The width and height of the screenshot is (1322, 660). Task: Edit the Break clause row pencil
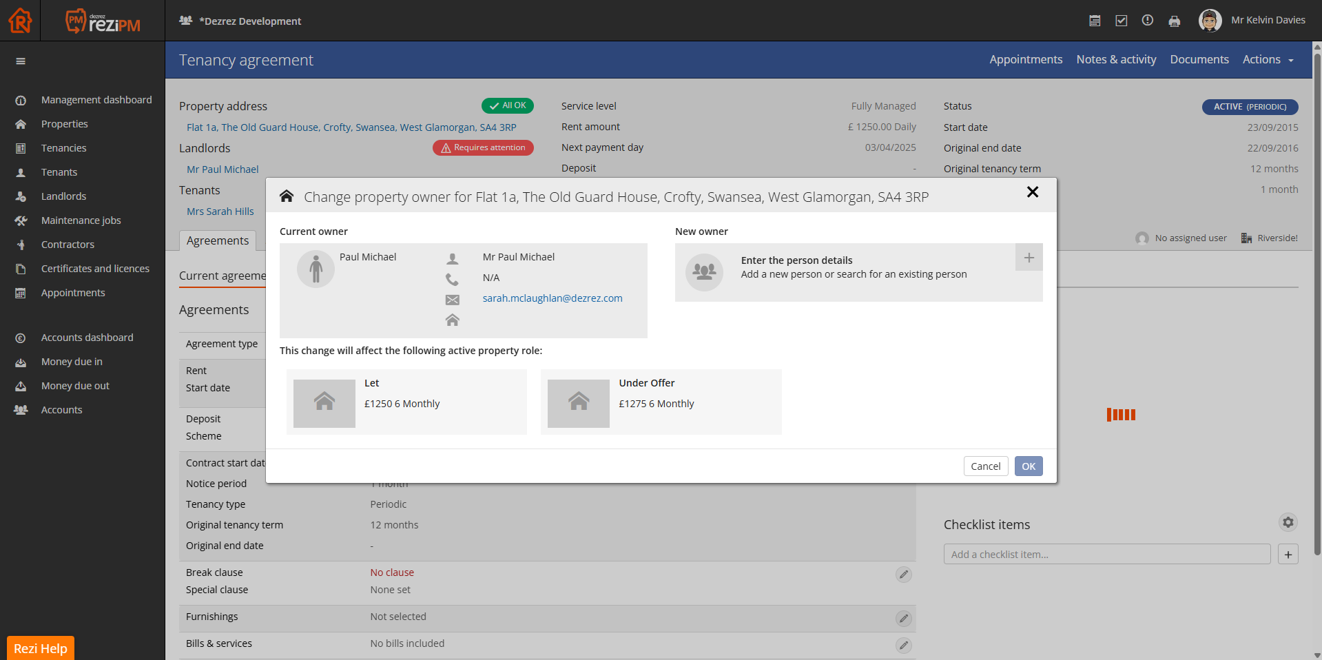coord(904,575)
